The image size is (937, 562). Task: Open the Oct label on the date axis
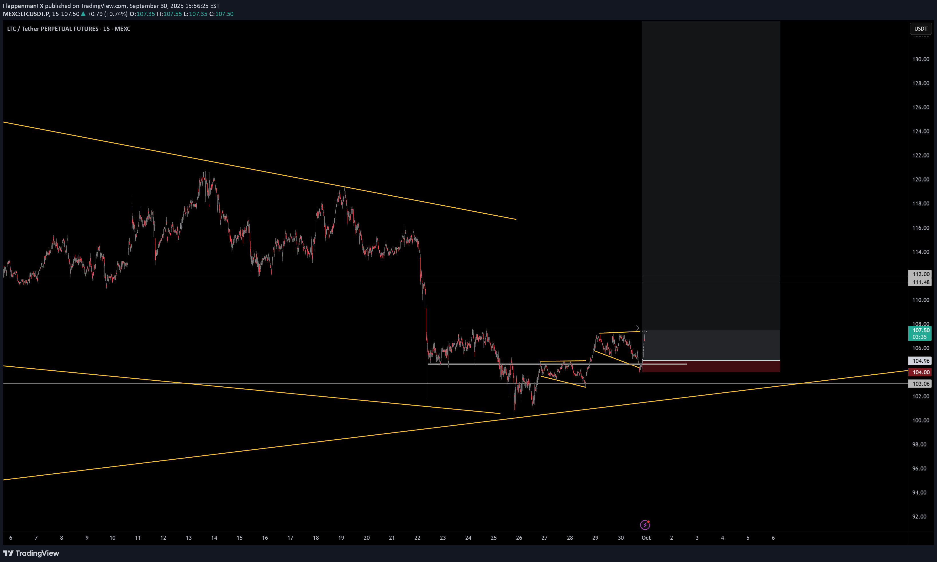click(646, 538)
